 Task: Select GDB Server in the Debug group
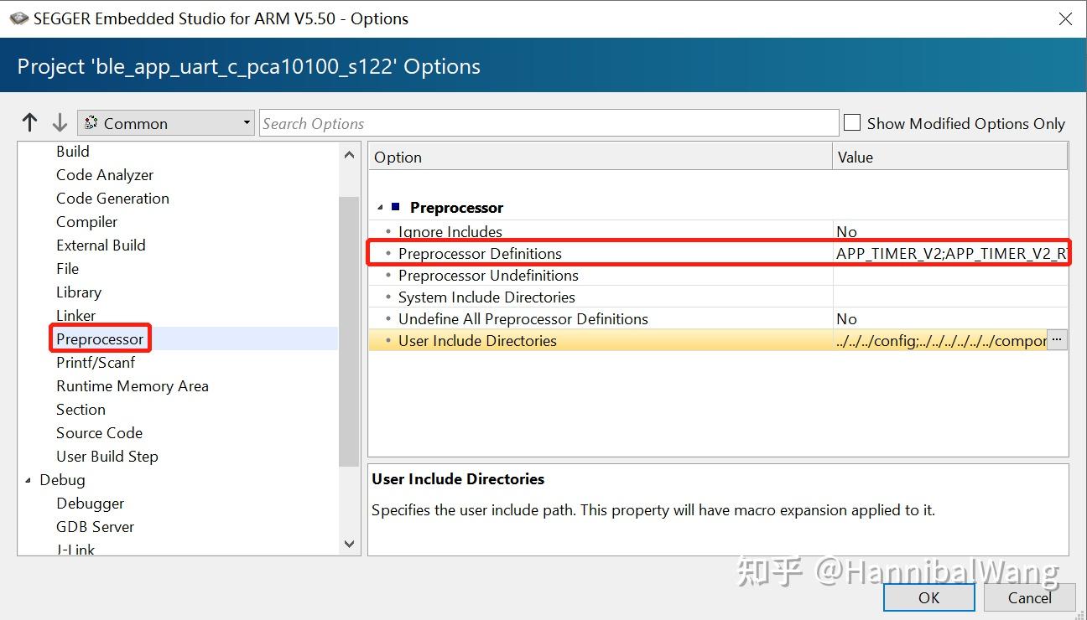pos(95,526)
